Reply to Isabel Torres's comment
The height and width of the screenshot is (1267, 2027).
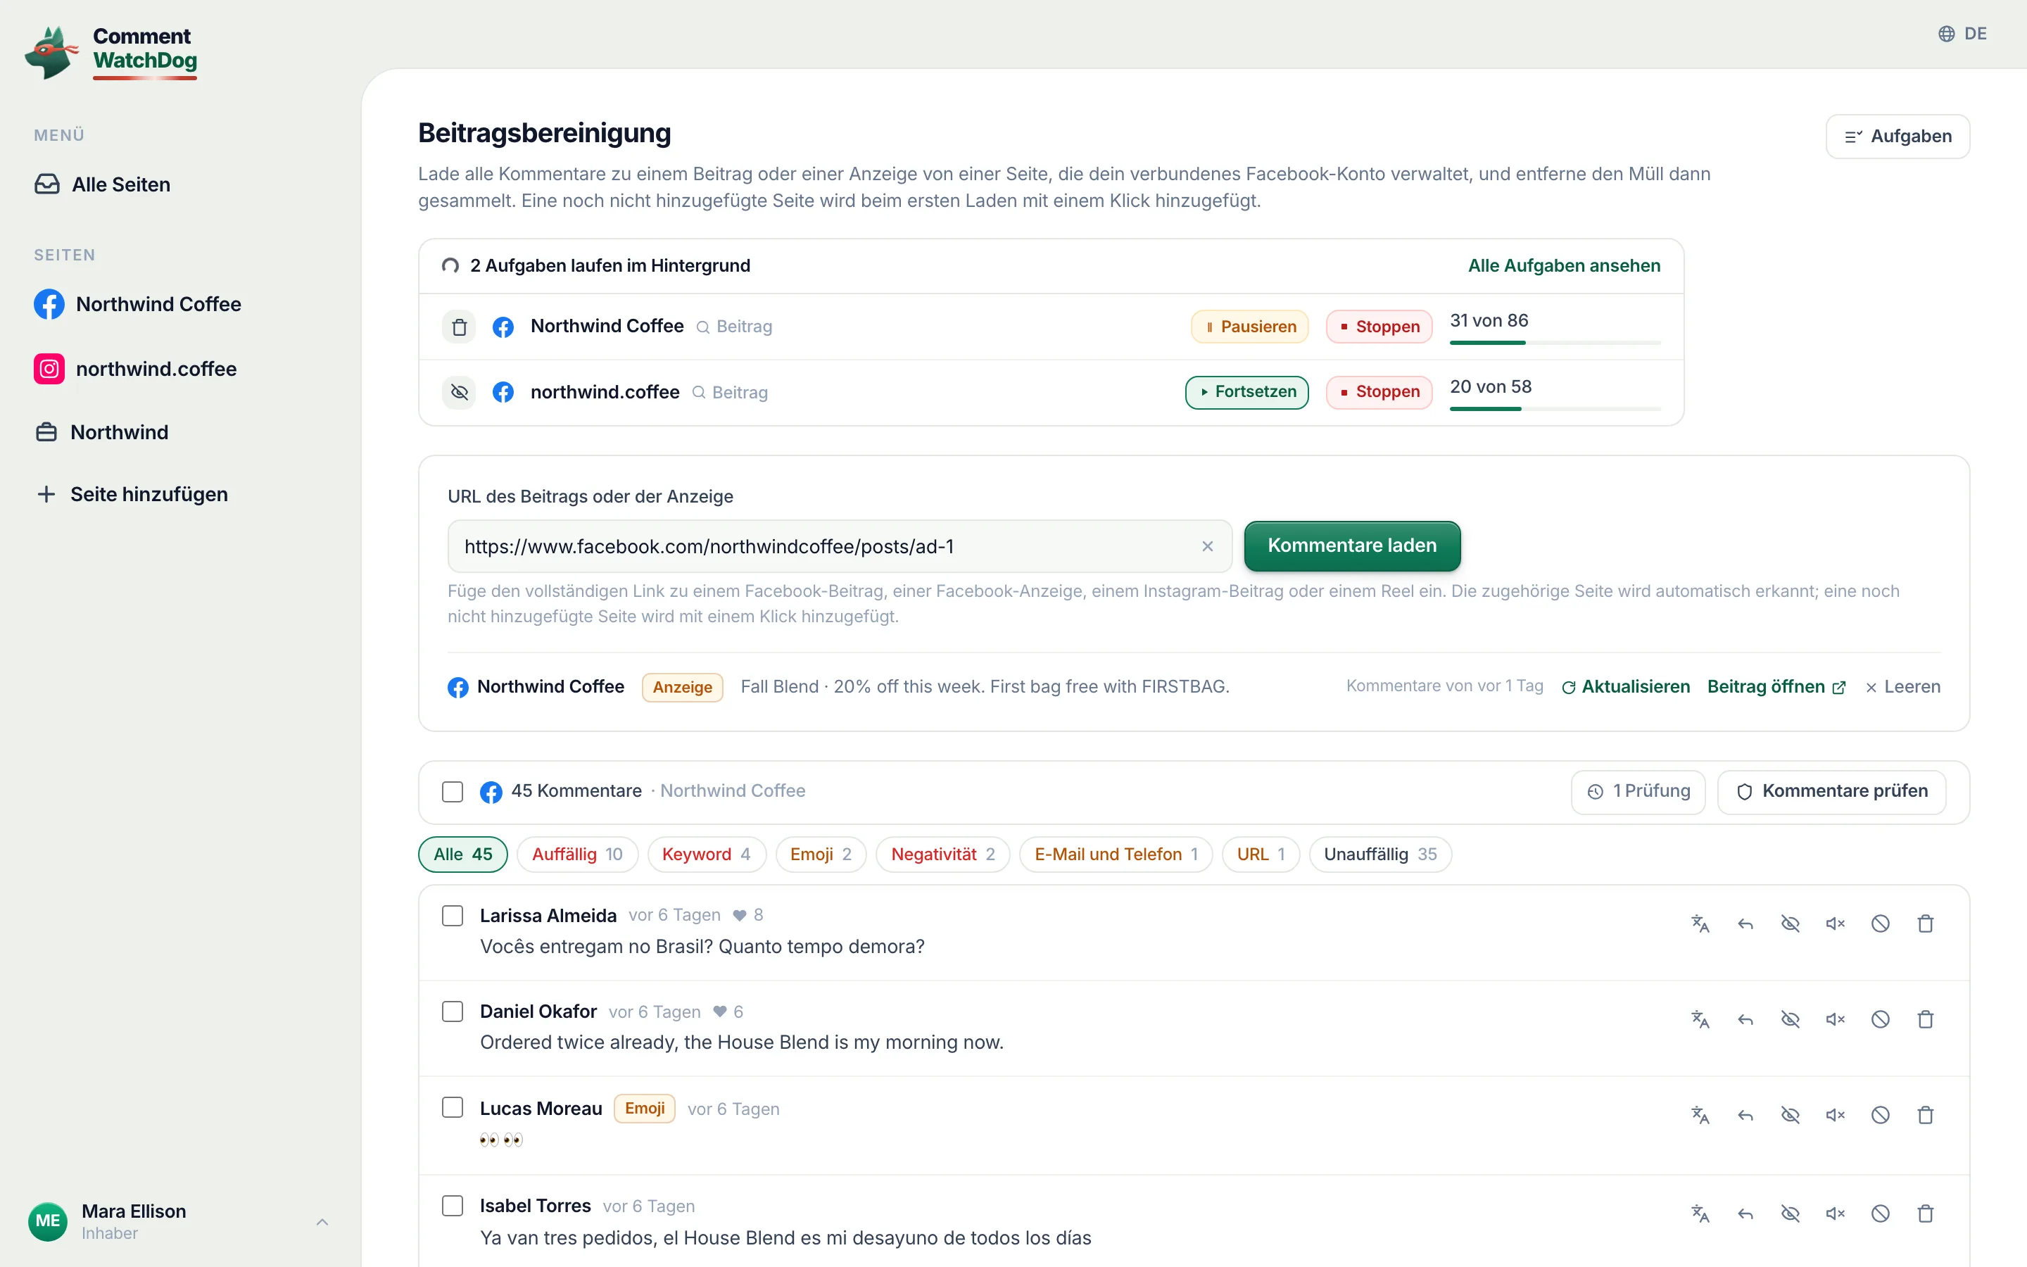tap(1745, 1213)
